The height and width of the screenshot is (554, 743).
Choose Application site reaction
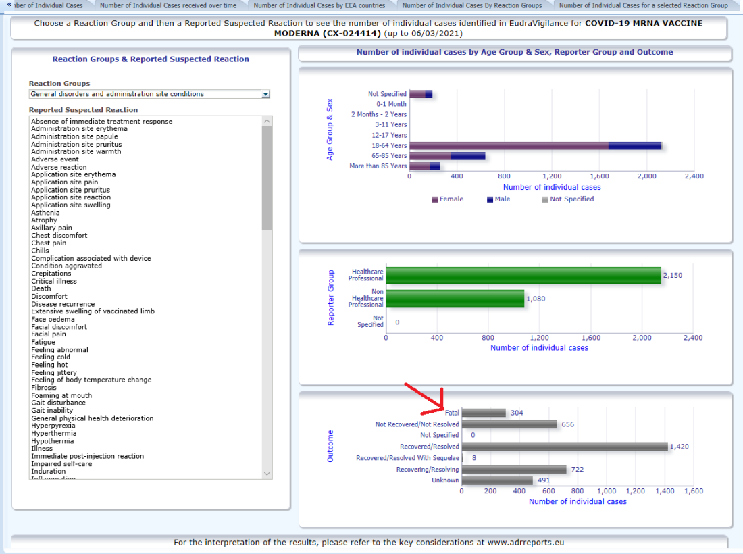coord(71,197)
